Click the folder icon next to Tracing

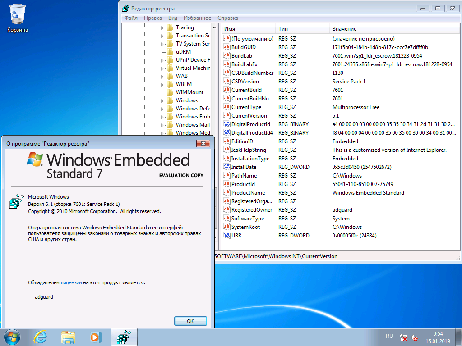(x=170, y=27)
